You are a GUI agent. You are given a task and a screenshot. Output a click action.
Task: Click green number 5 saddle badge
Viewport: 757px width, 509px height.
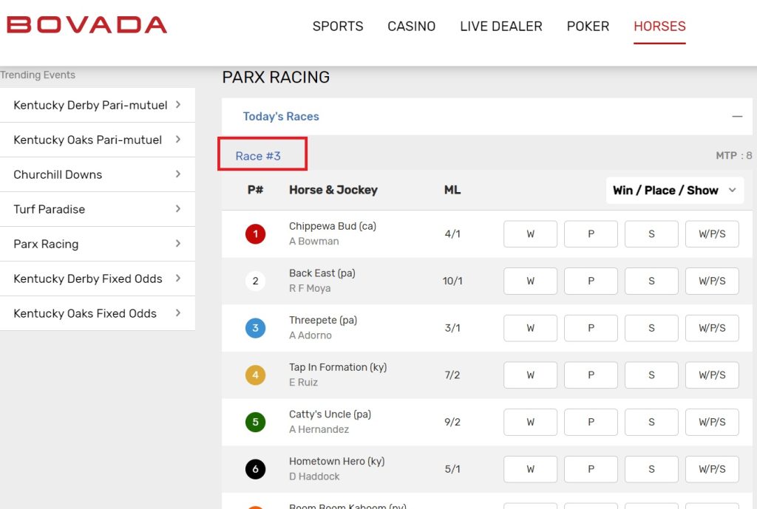click(255, 422)
